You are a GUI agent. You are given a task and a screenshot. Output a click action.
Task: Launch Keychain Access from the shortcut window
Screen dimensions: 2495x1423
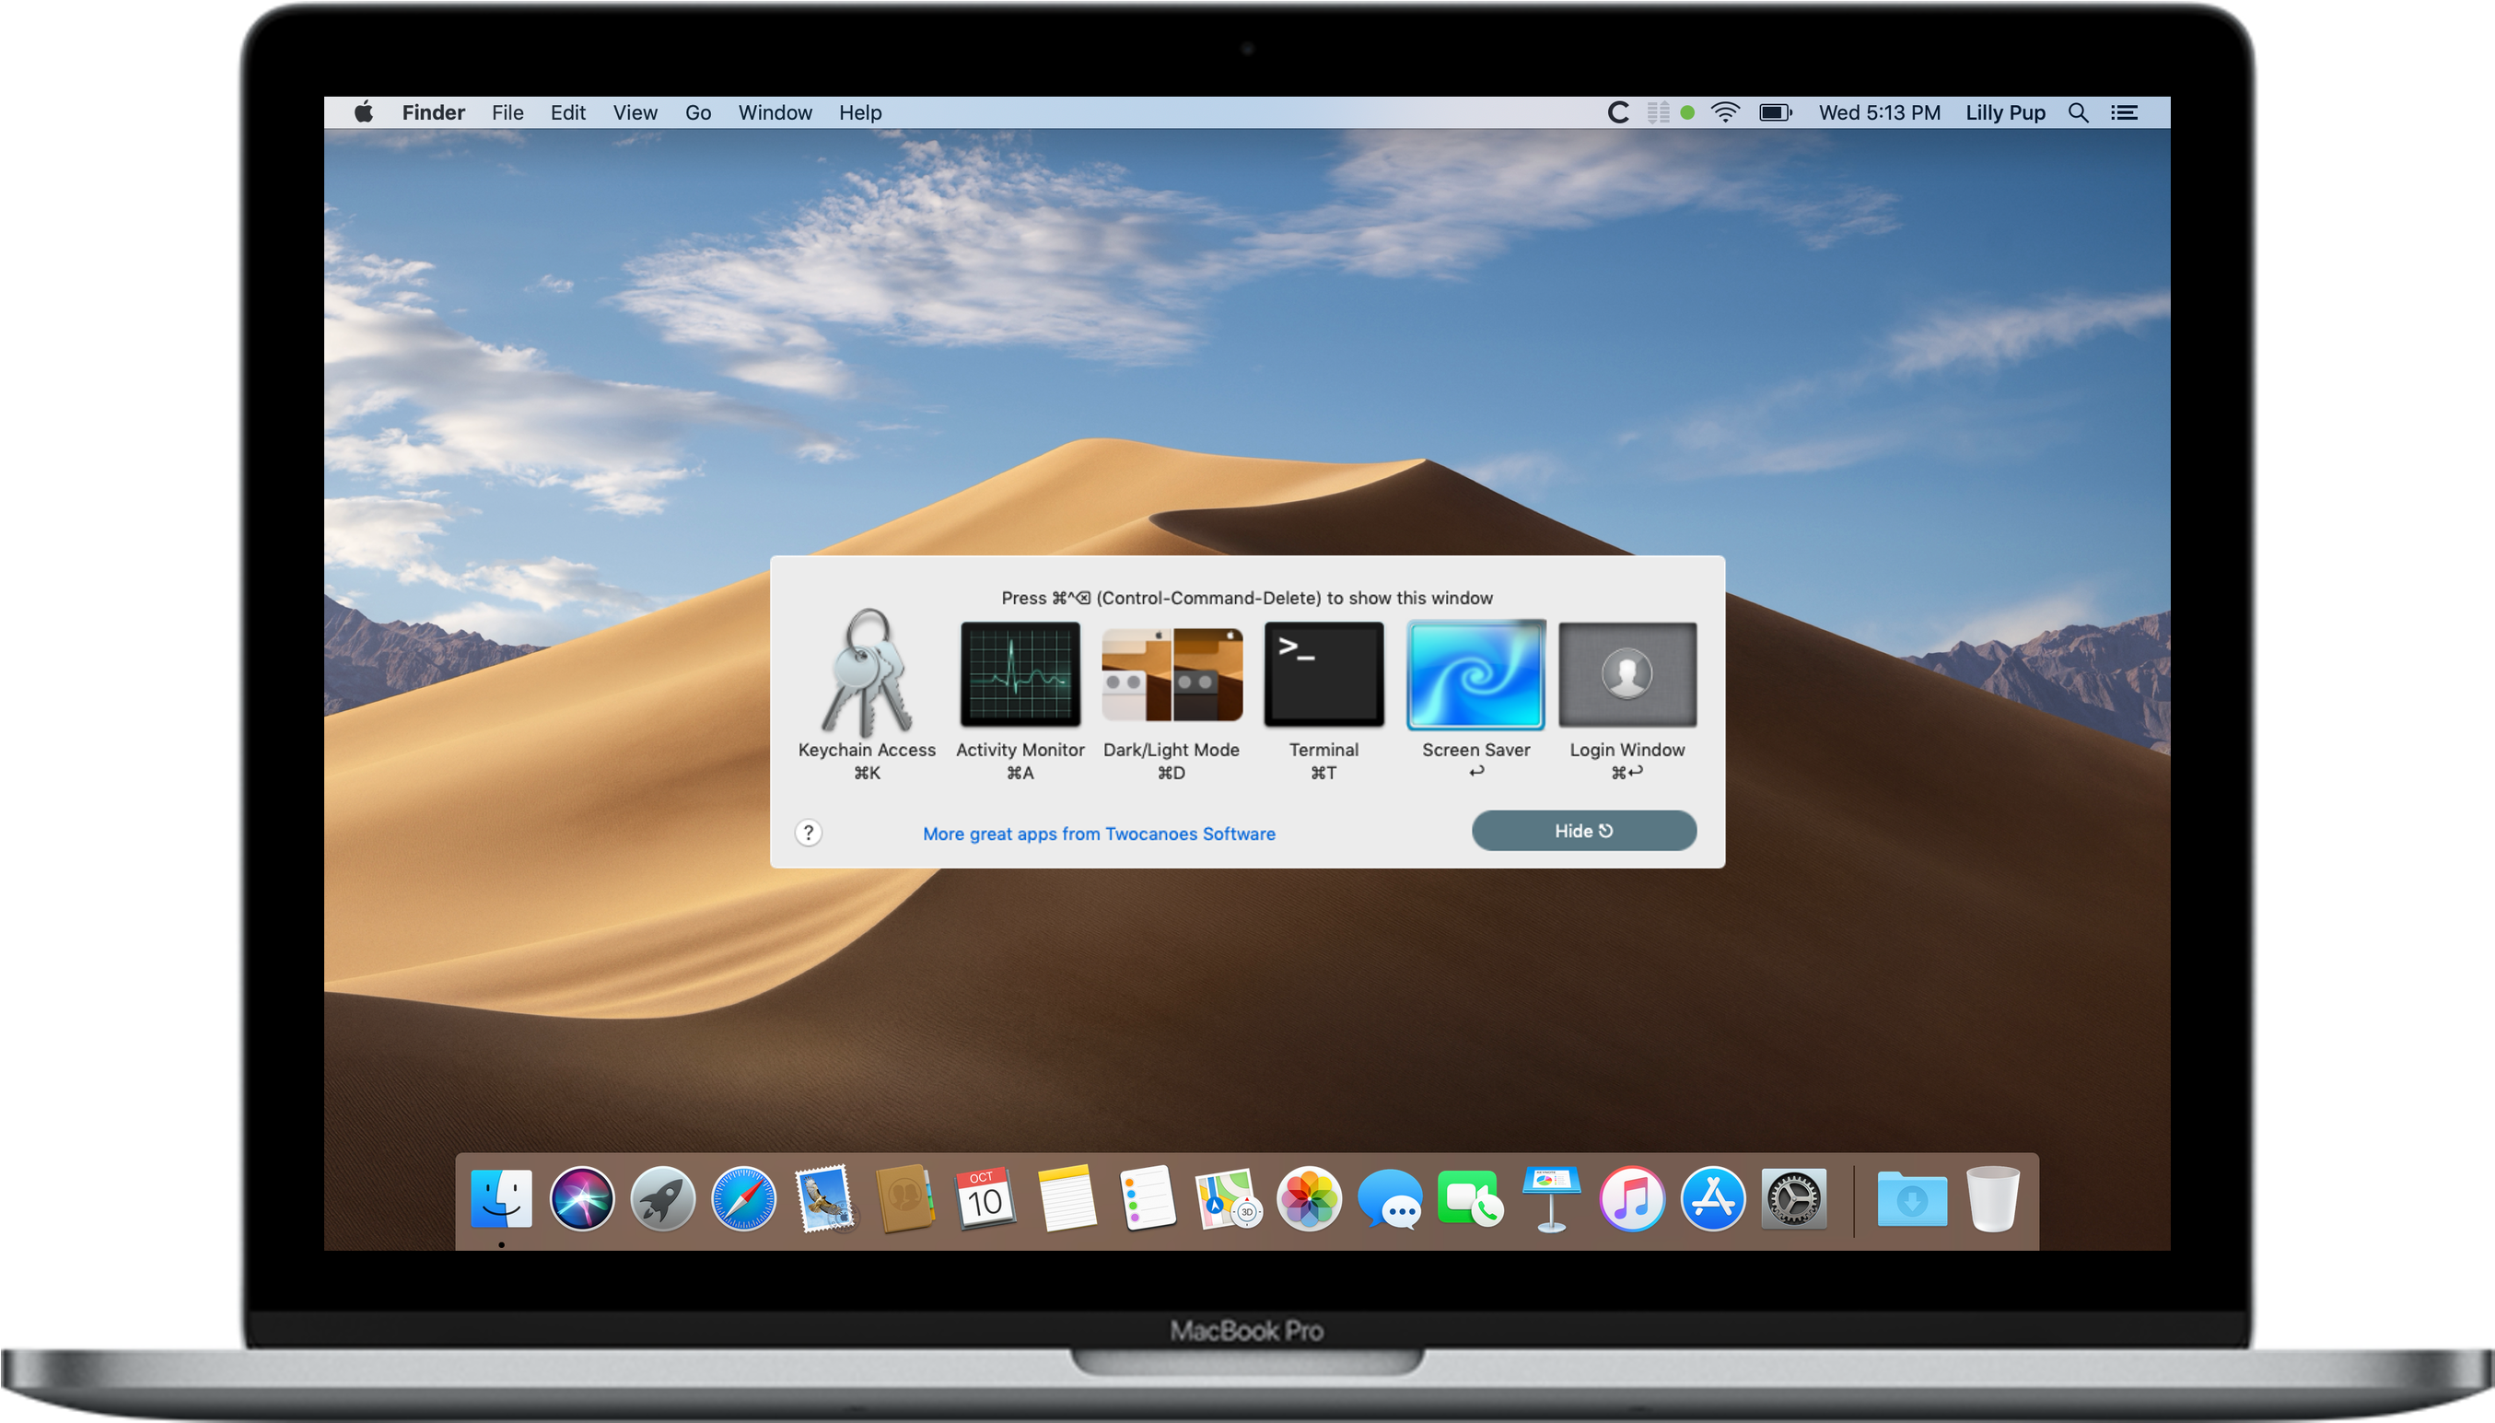(867, 674)
